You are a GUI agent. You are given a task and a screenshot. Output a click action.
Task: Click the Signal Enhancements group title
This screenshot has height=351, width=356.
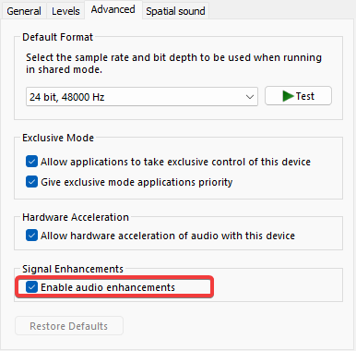click(73, 269)
